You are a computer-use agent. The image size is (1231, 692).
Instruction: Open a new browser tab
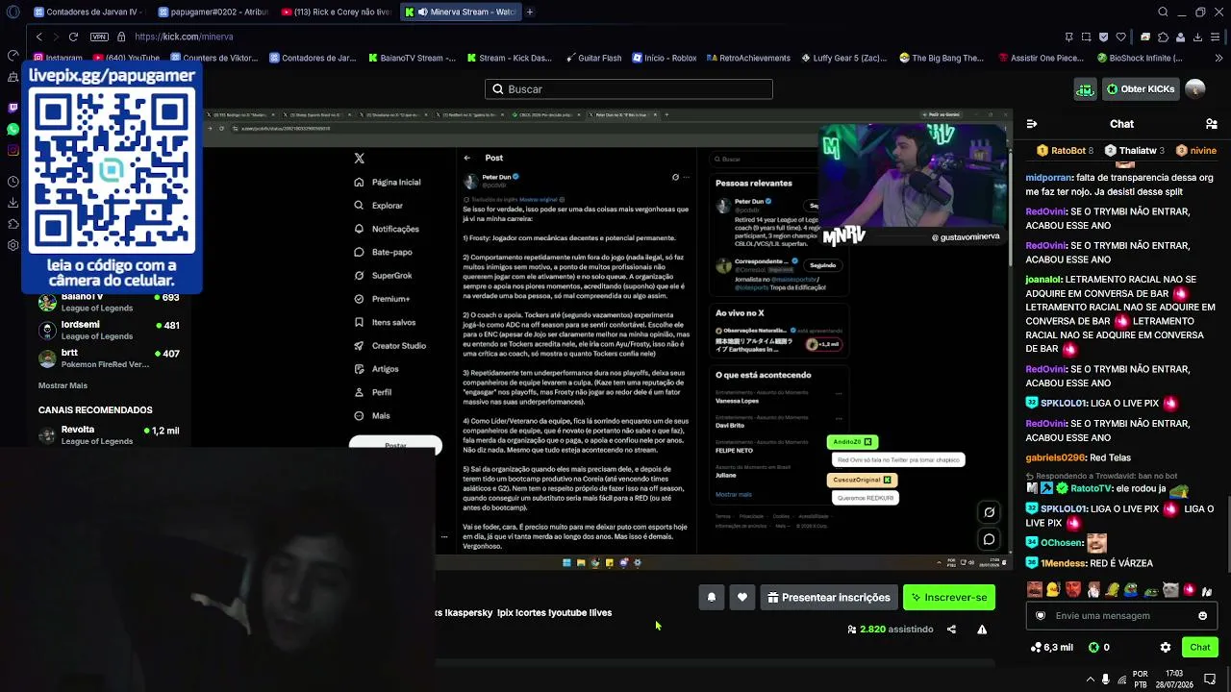(x=530, y=12)
